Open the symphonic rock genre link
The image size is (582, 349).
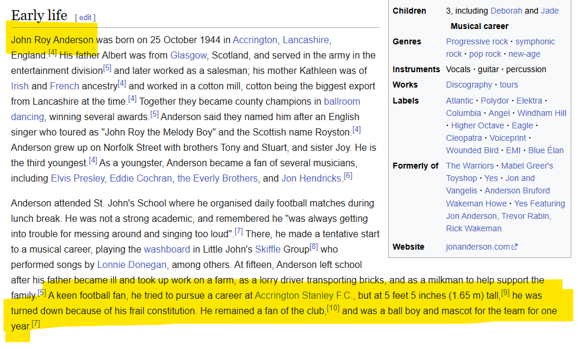[x=500, y=48]
